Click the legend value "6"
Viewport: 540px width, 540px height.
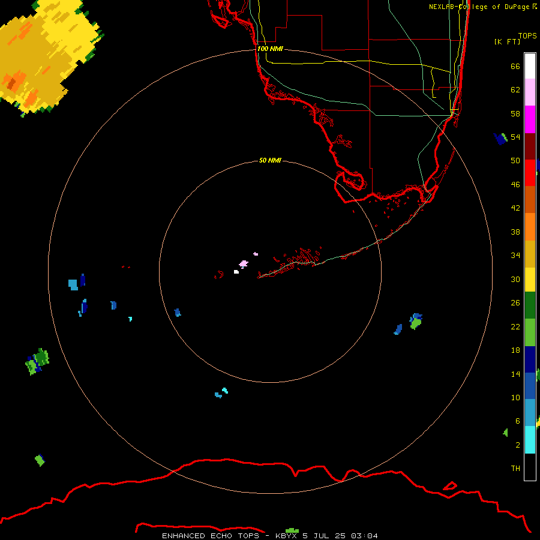pos(517,421)
